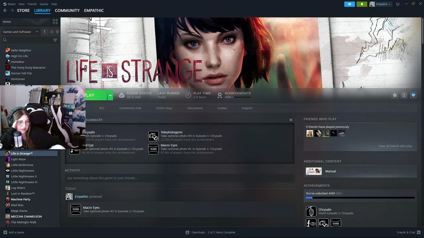Click the header achievements progress bar
424x238 pixels.
coord(242,97)
